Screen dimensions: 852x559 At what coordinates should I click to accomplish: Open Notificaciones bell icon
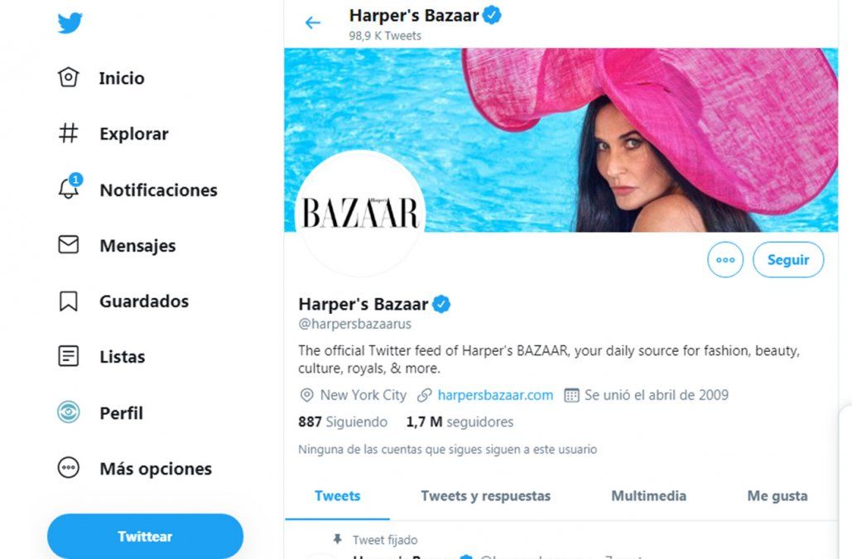coord(69,187)
